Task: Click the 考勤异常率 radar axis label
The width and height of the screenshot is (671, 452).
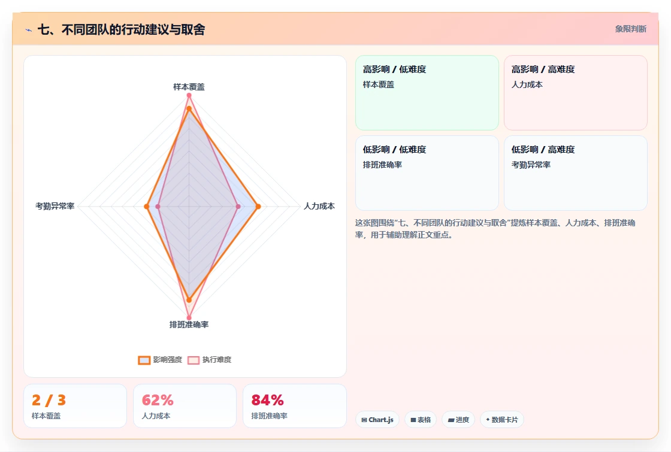Action: point(55,206)
